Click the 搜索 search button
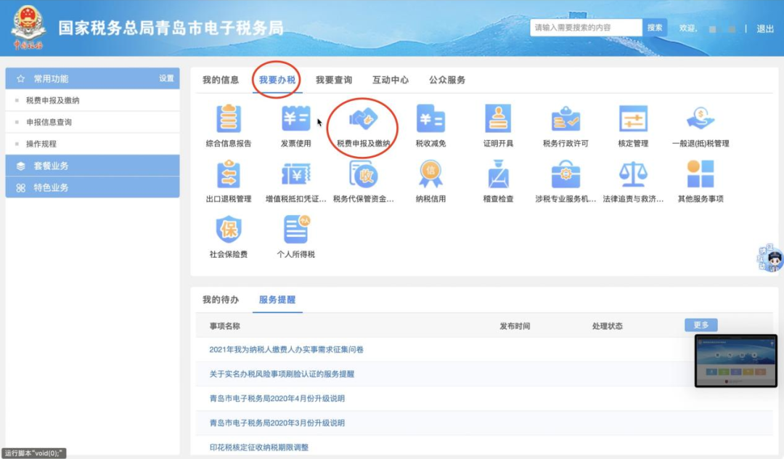The width and height of the screenshot is (784, 459). pos(655,28)
